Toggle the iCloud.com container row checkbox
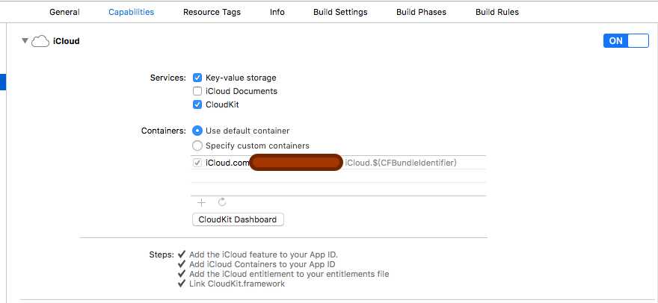 [197, 163]
